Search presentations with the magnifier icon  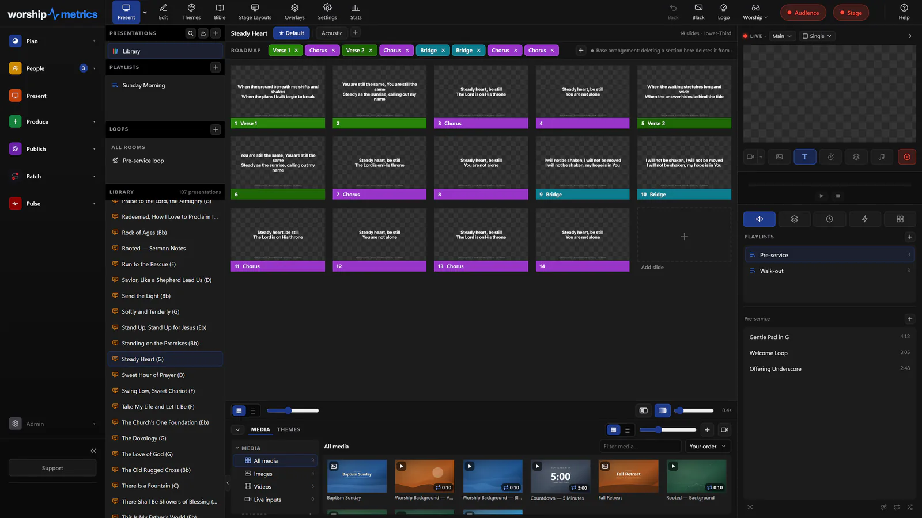(x=190, y=33)
